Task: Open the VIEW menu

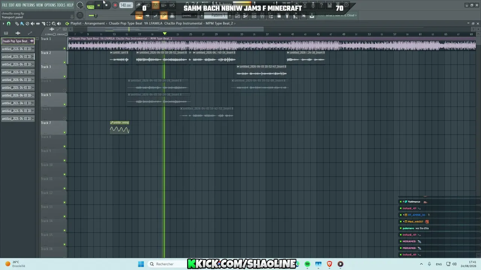Action: click(39, 5)
